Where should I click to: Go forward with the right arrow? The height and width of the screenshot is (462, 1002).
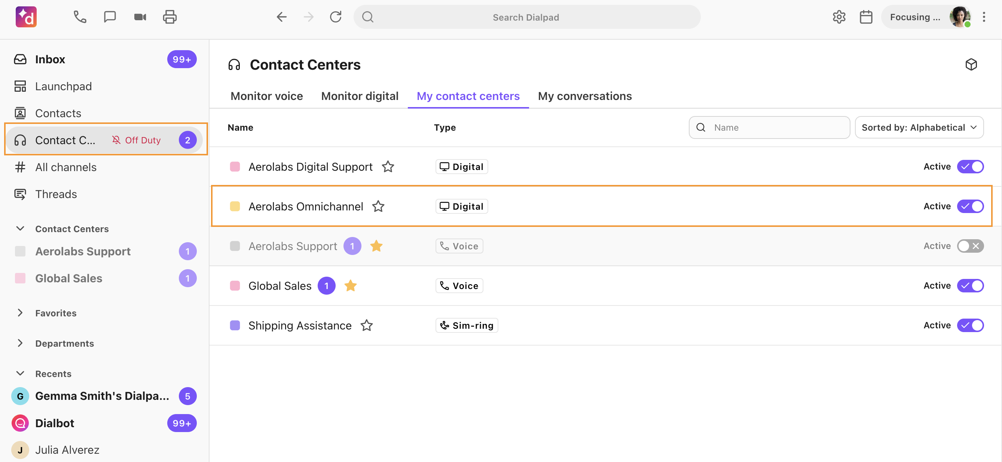[x=308, y=17]
